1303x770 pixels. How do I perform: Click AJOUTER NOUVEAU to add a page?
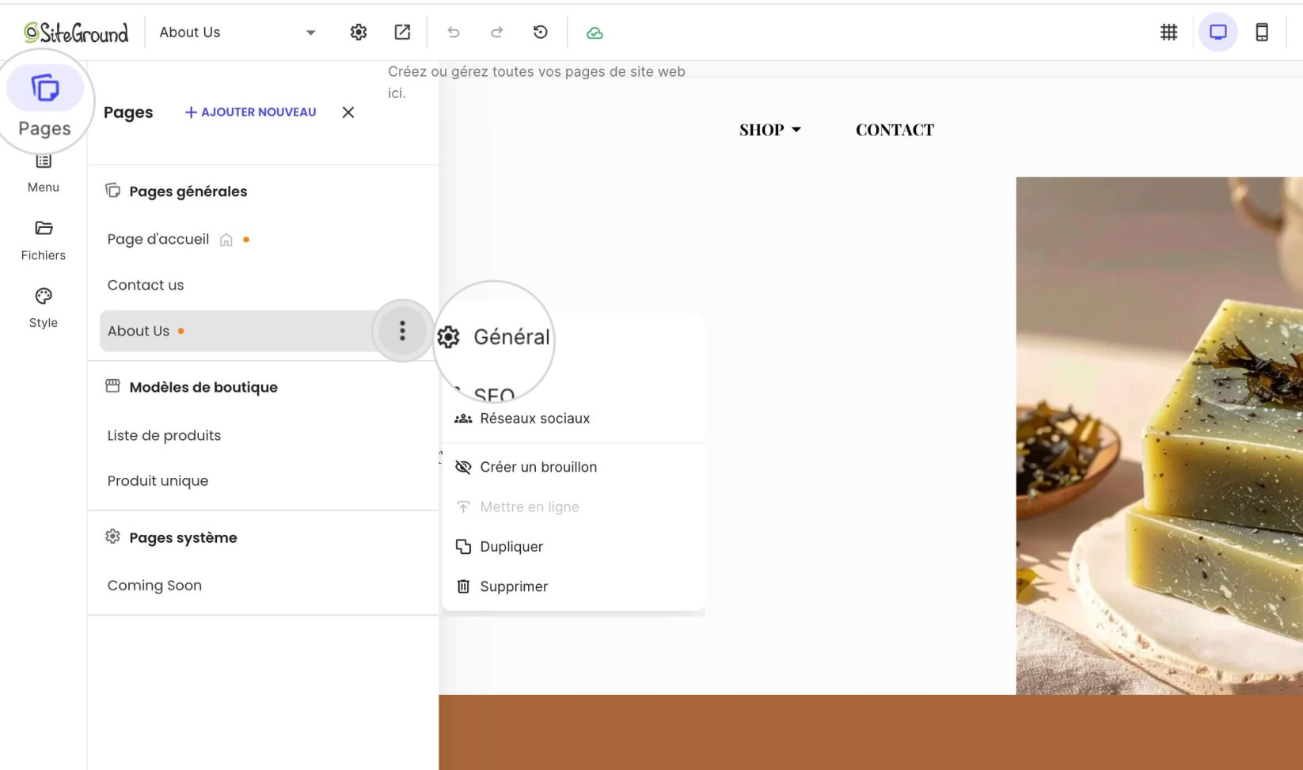click(x=250, y=112)
